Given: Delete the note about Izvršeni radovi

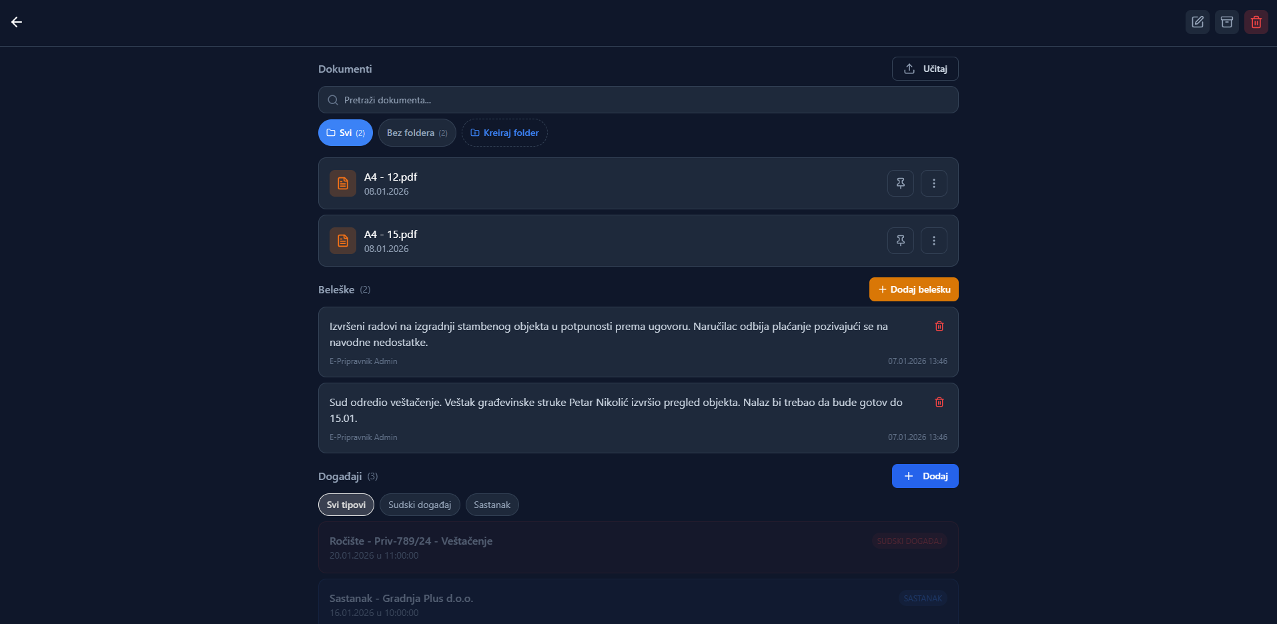Looking at the screenshot, I should (939, 326).
